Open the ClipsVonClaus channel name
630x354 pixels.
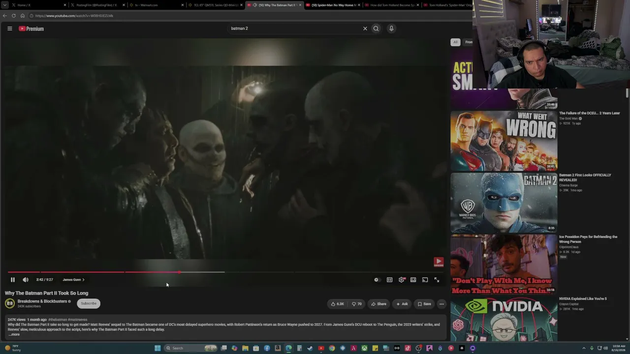pyautogui.click(x=569, y=247)
